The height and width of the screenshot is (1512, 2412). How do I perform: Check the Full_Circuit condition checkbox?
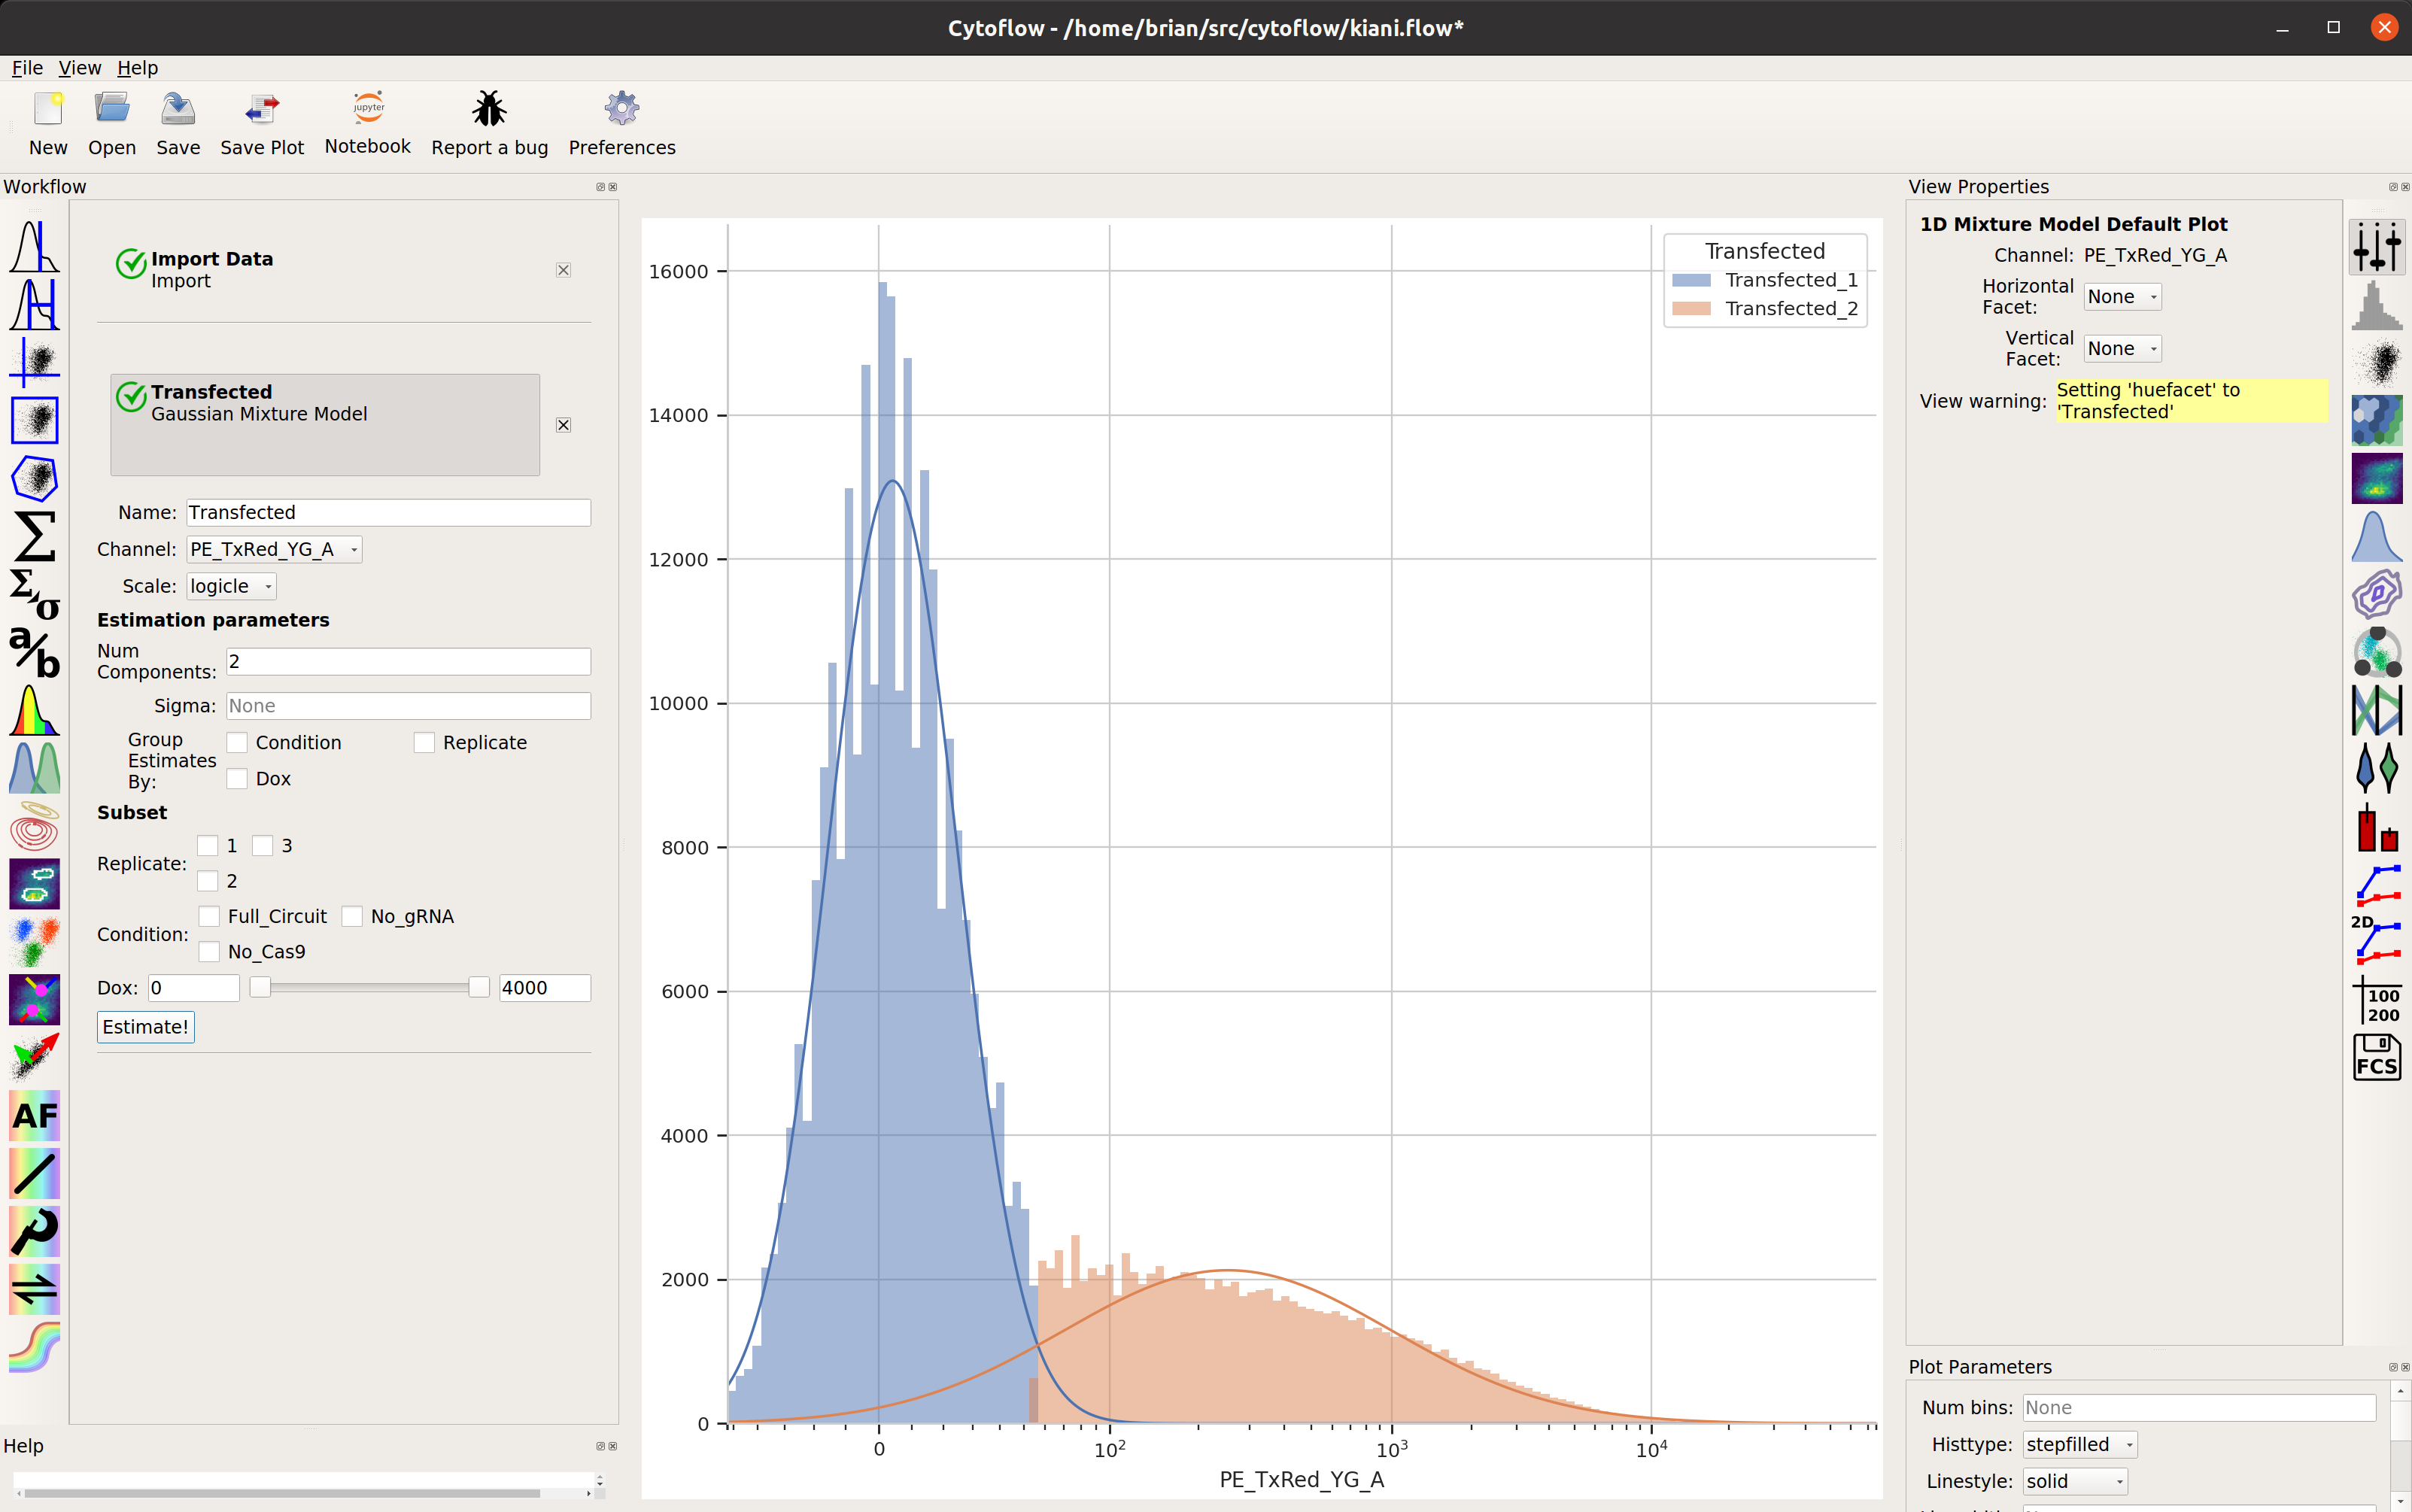(x=209, y=916)
